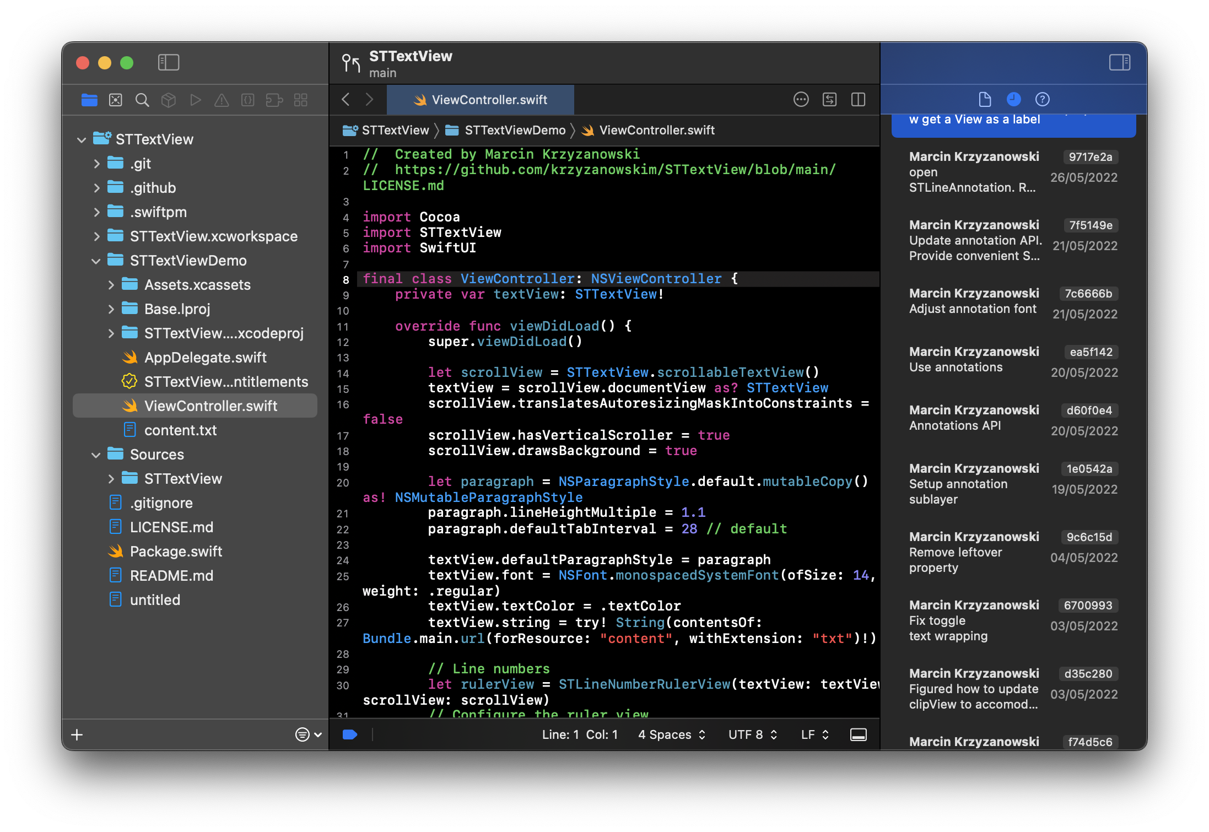
Task: Open the .gitignore file
Action: coord(195,503)
